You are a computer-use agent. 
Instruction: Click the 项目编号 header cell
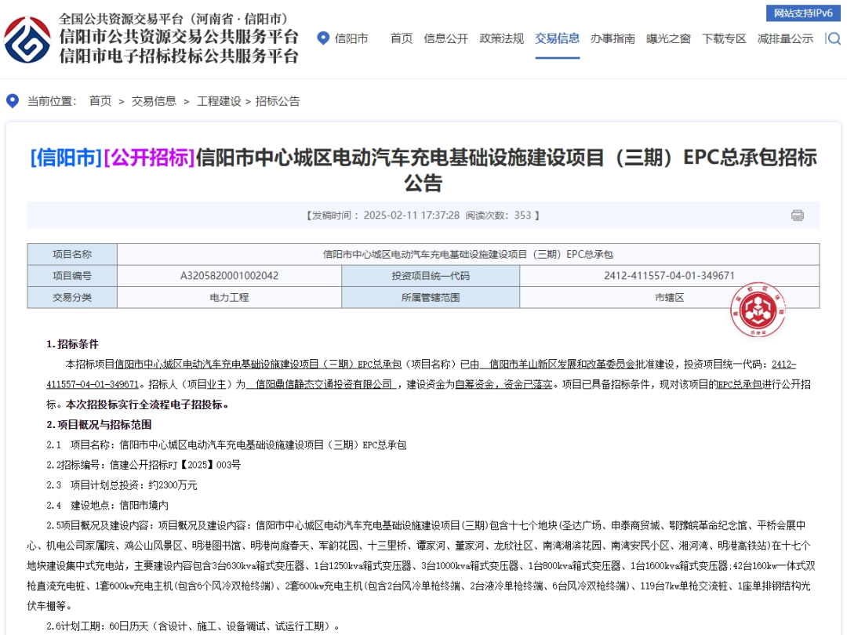tap(72, 276)
